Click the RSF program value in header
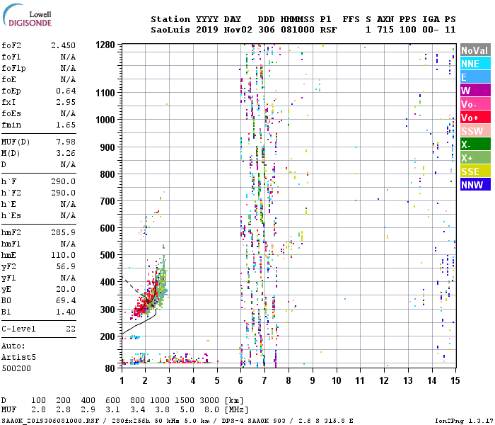Image resolution: width=495 pixels, height=425 pixels. 328,30
